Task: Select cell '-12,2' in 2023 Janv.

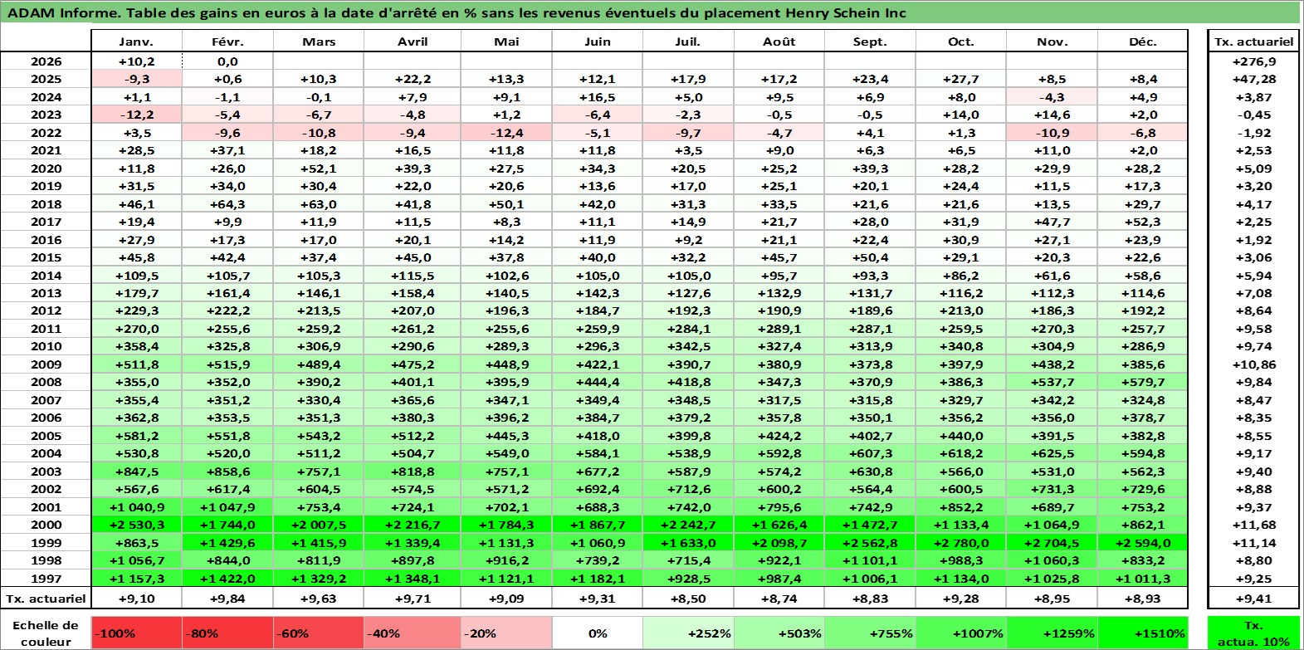Action: 136,115
